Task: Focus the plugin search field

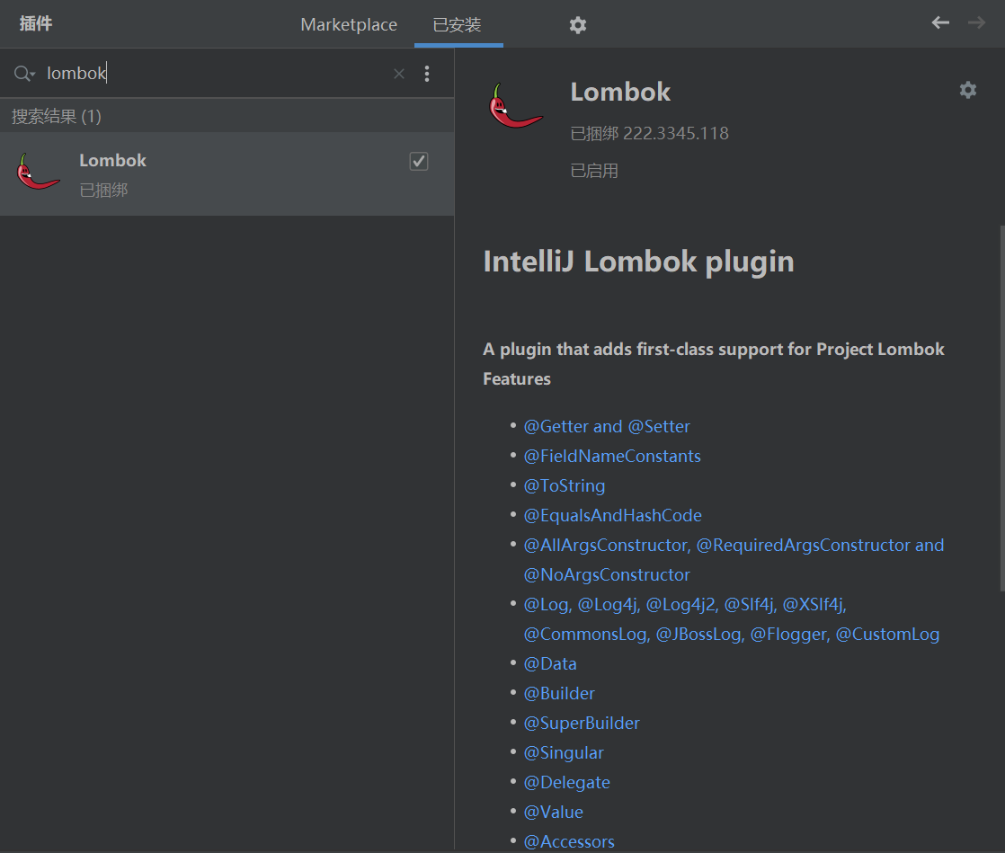Action: [216, 74]
